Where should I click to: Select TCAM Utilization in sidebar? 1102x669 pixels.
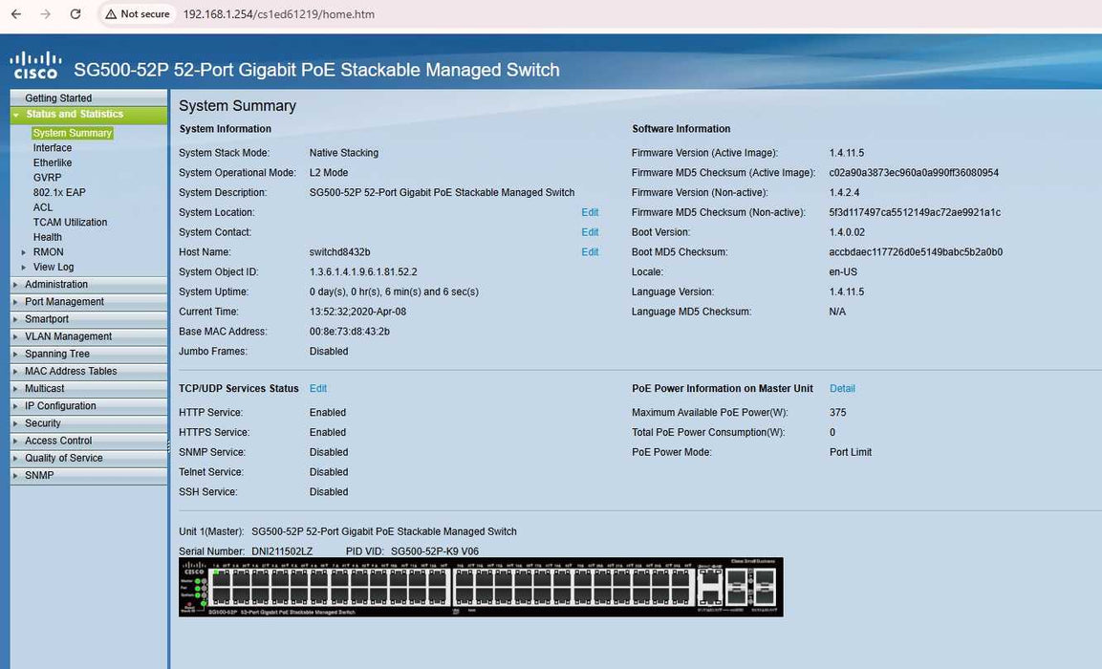tap(70, 223)
